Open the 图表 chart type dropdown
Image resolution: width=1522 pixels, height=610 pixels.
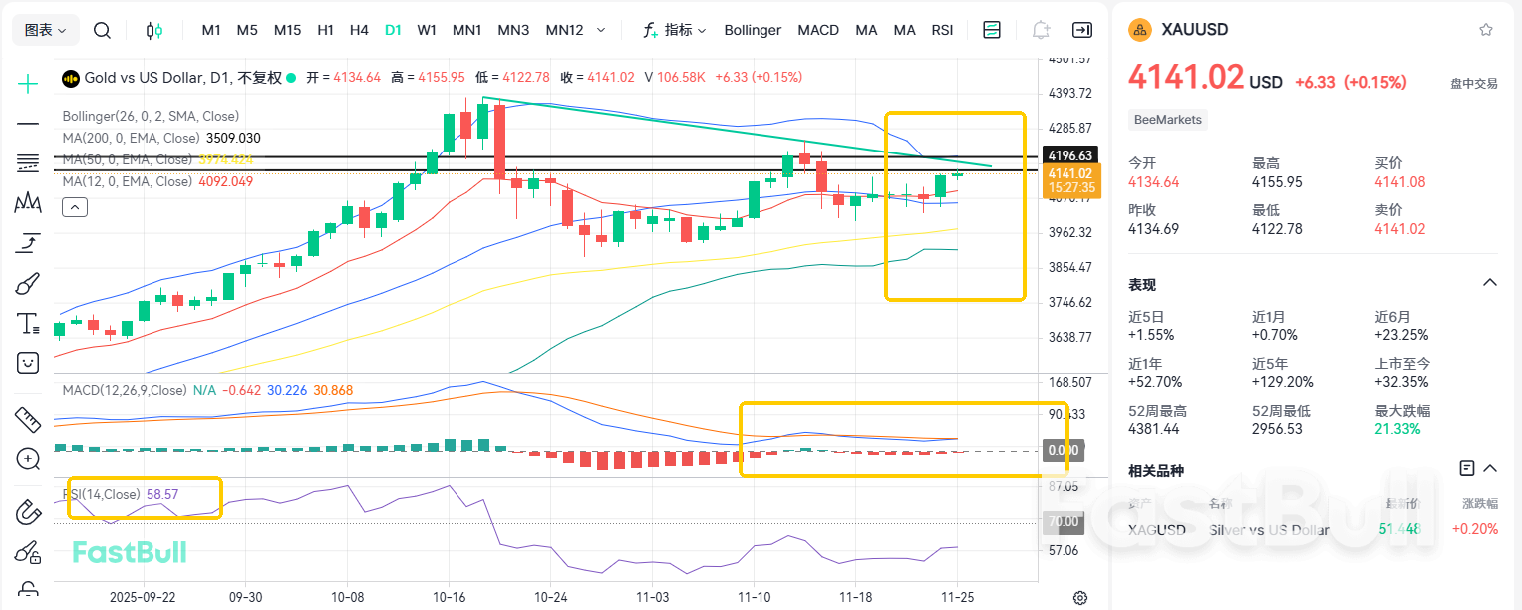point(45,30)
